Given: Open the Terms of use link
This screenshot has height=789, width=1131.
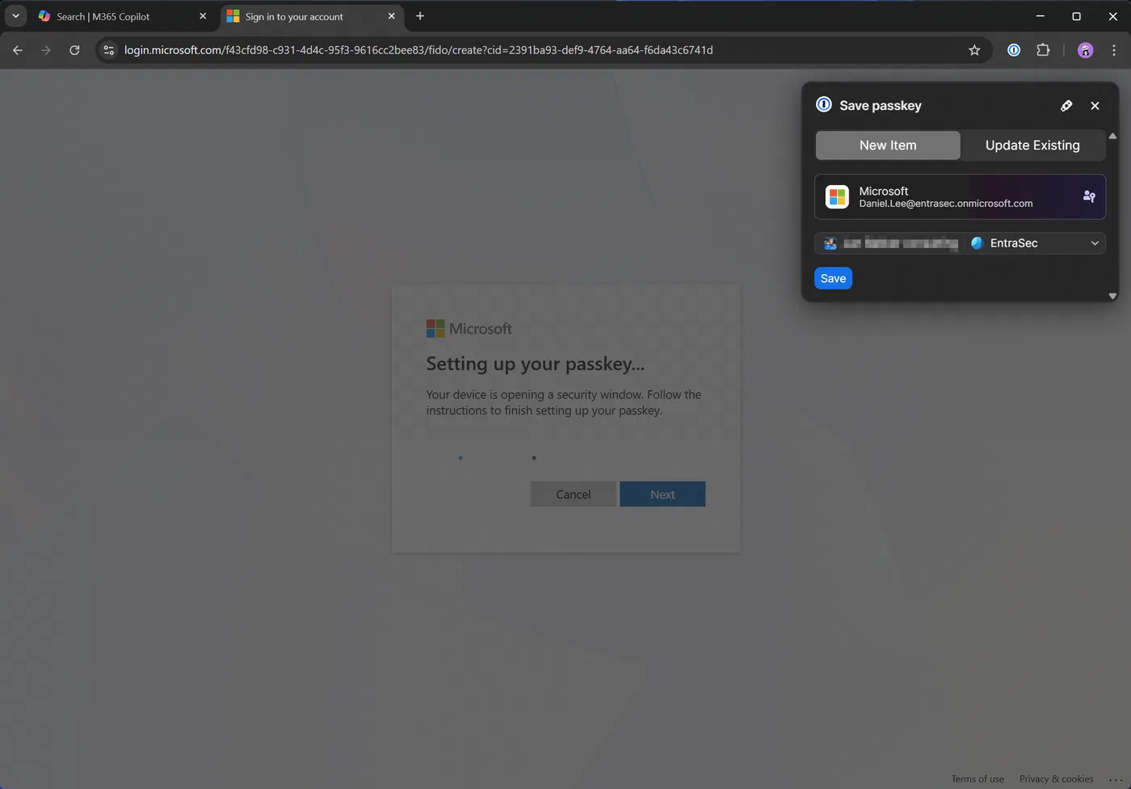Looking at the screenshot, I should click(x=978, y=778).
